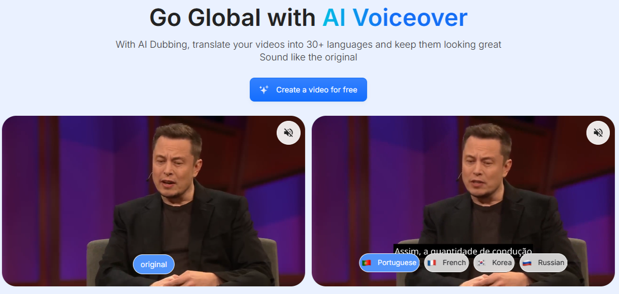Image resolution: width=619 pixels, height=294 pixels.
Task: Unmute the original video on the left
Action: [x=288, y=133]
